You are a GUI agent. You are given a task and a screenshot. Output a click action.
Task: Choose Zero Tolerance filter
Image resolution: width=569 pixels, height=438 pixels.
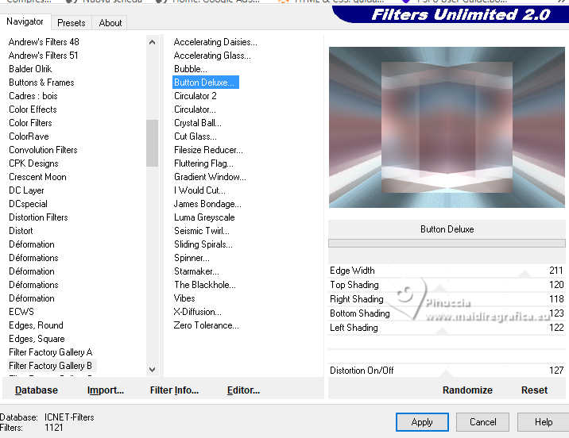(x=206, y=325)
